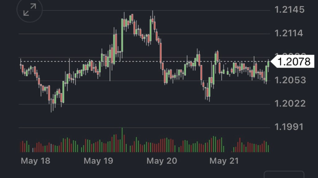The height and width of the screenshot is (178, 318).
Task: Click the 1.2145 price axis label
Action: tap(289, 10)
